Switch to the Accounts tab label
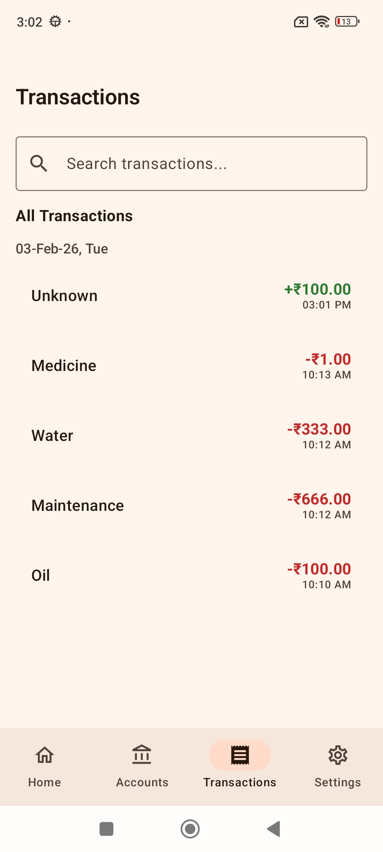Viewport: 383px width, 852px height. pos(142,782)
